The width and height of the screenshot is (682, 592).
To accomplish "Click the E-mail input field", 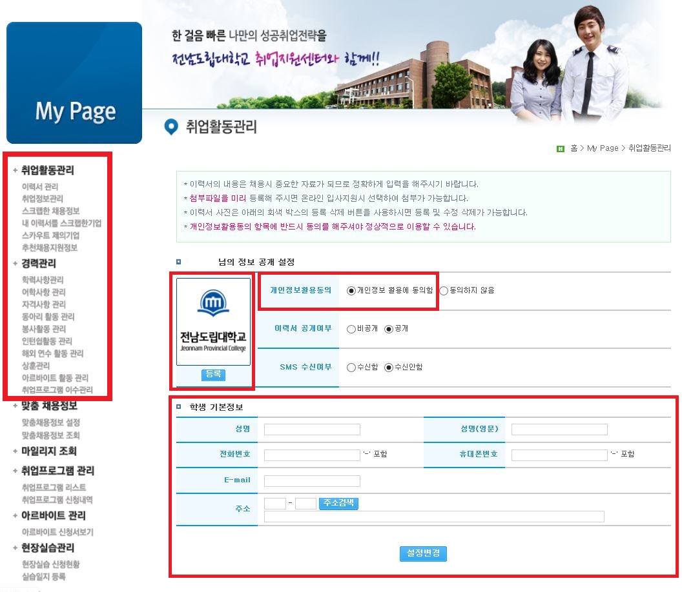I will pyautogui.click(x=312, y=481).
